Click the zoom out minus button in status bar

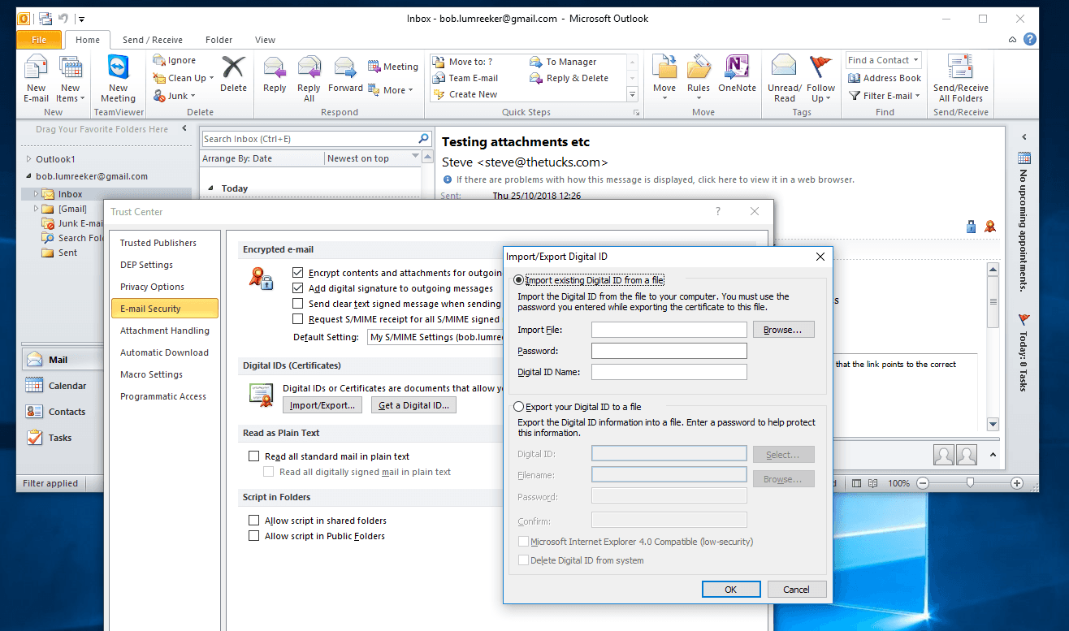click(x=921, y=483)
